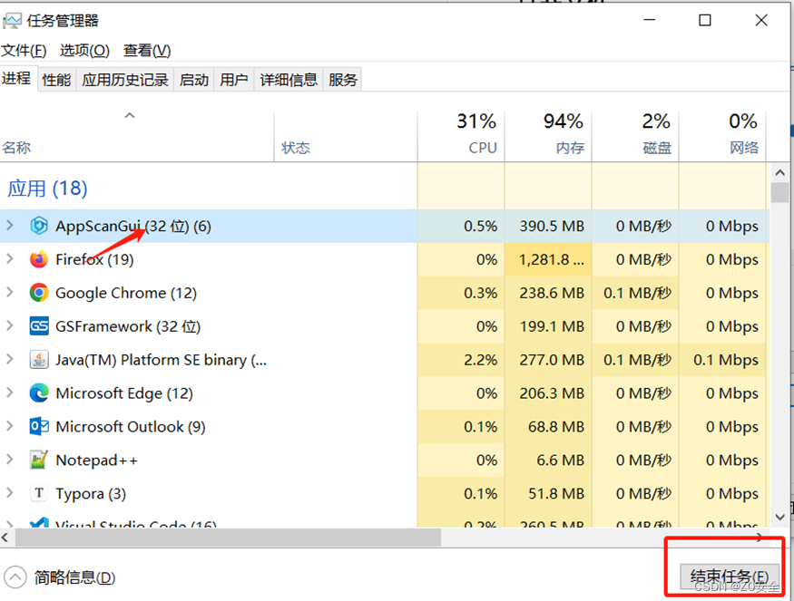Click the Typora icon

click(39, 493)
